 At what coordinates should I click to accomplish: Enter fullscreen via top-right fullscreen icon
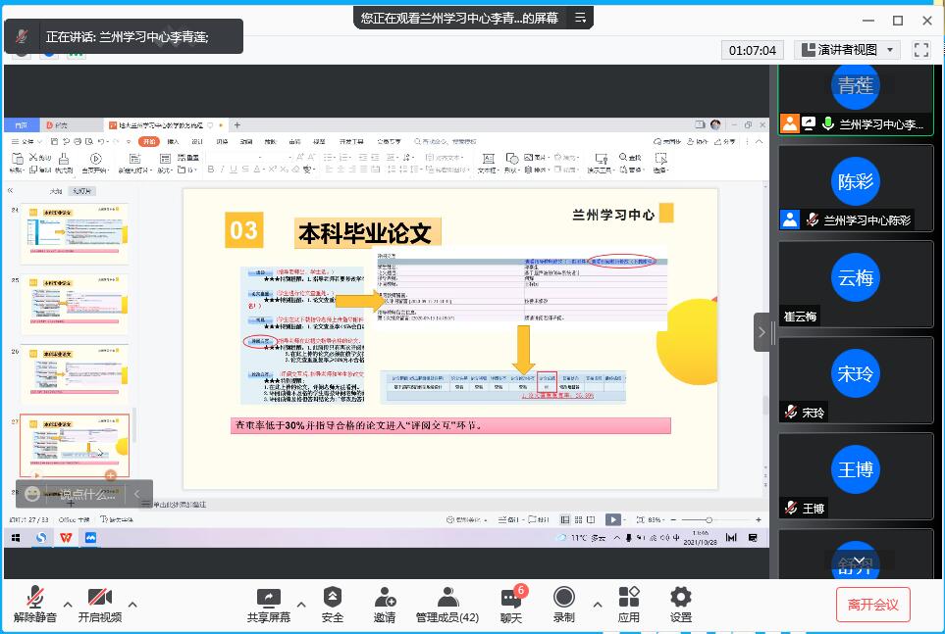(x=920, y=50)
